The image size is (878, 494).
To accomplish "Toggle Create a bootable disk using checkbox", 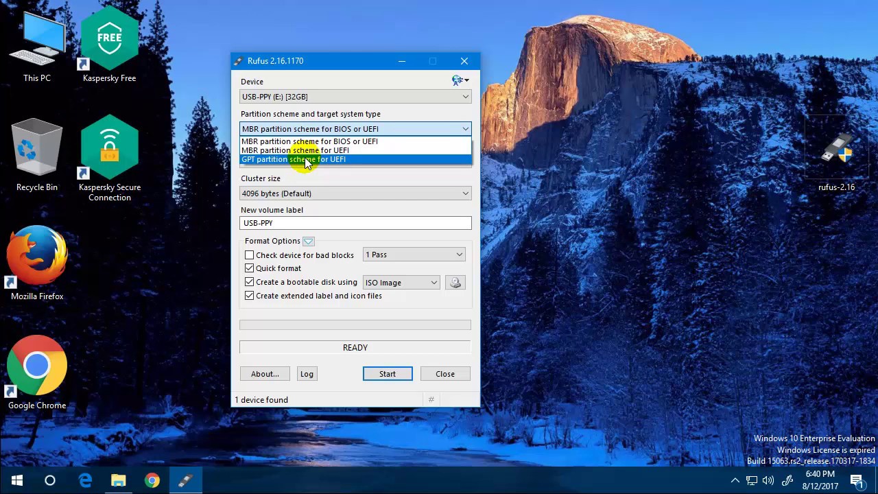I will point(250,282).
